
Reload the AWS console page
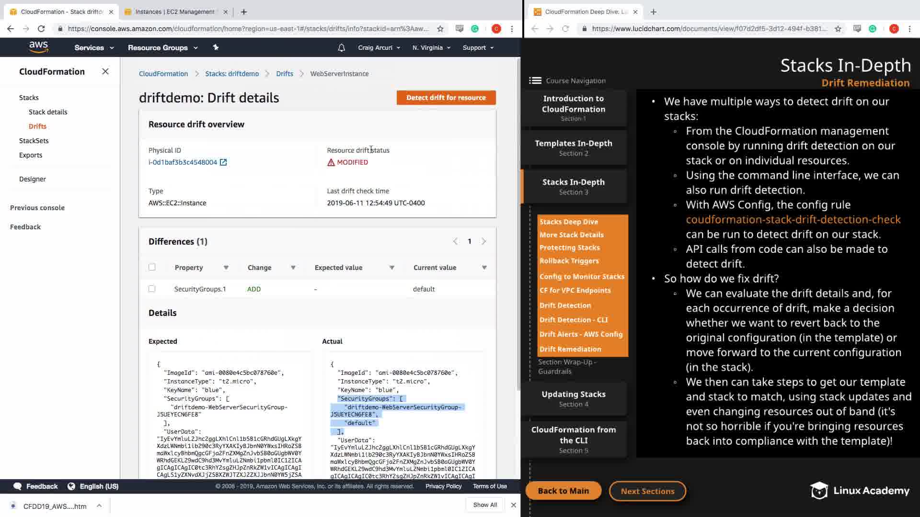click(x=41, y=29)
